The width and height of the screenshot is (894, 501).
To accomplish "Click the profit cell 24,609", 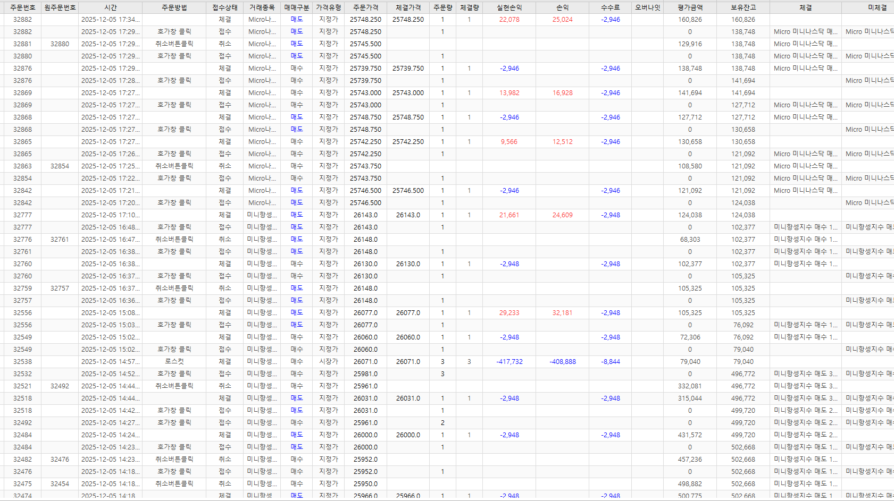I will coord(562,215).
